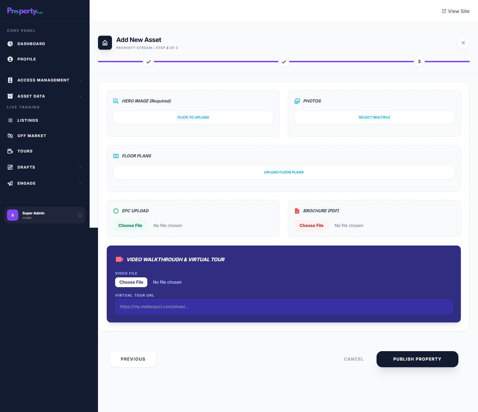Click the Dashboard pie chart icon
This screenshot has height=412, width=478.
tap(10, 44)
